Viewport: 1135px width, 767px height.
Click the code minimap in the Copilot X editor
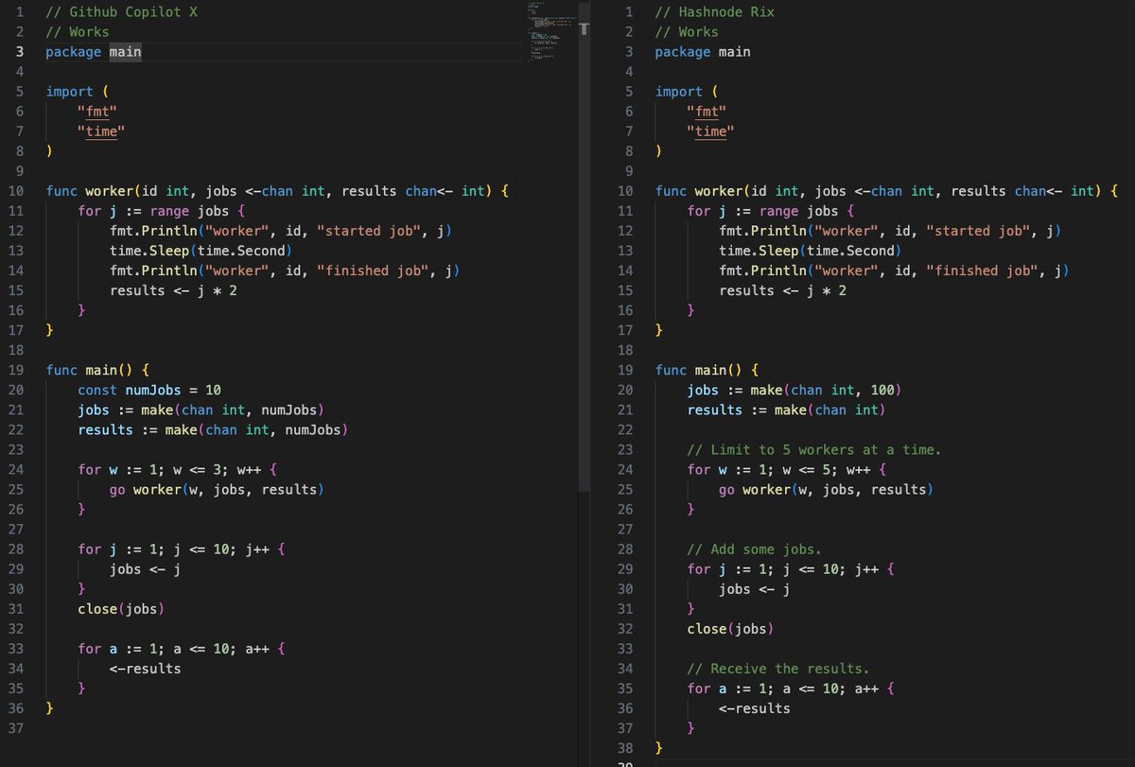click(x=550, y=33)
